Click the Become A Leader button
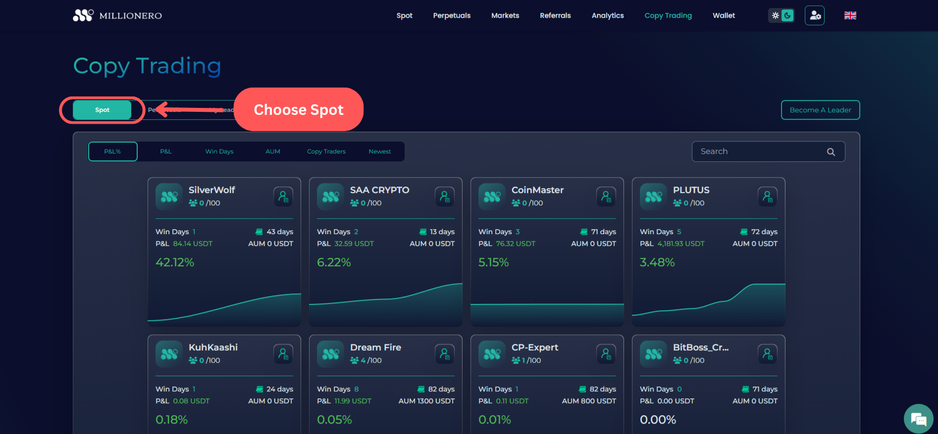The width and height of the screenshot is (938, 434). pyautogui.click(x=820, y=110)
